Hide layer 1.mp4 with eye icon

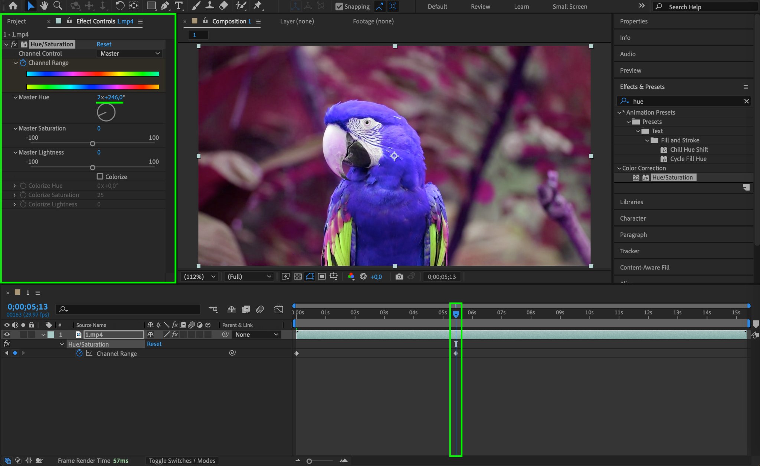click(x=7, y=334)
